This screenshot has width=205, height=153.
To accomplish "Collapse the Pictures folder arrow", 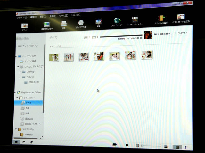I will (x=20, y=77).
